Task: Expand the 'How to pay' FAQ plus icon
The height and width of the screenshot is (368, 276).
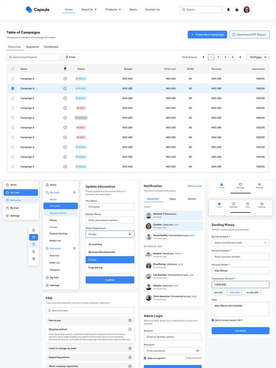Action: [x=130, y=320]
